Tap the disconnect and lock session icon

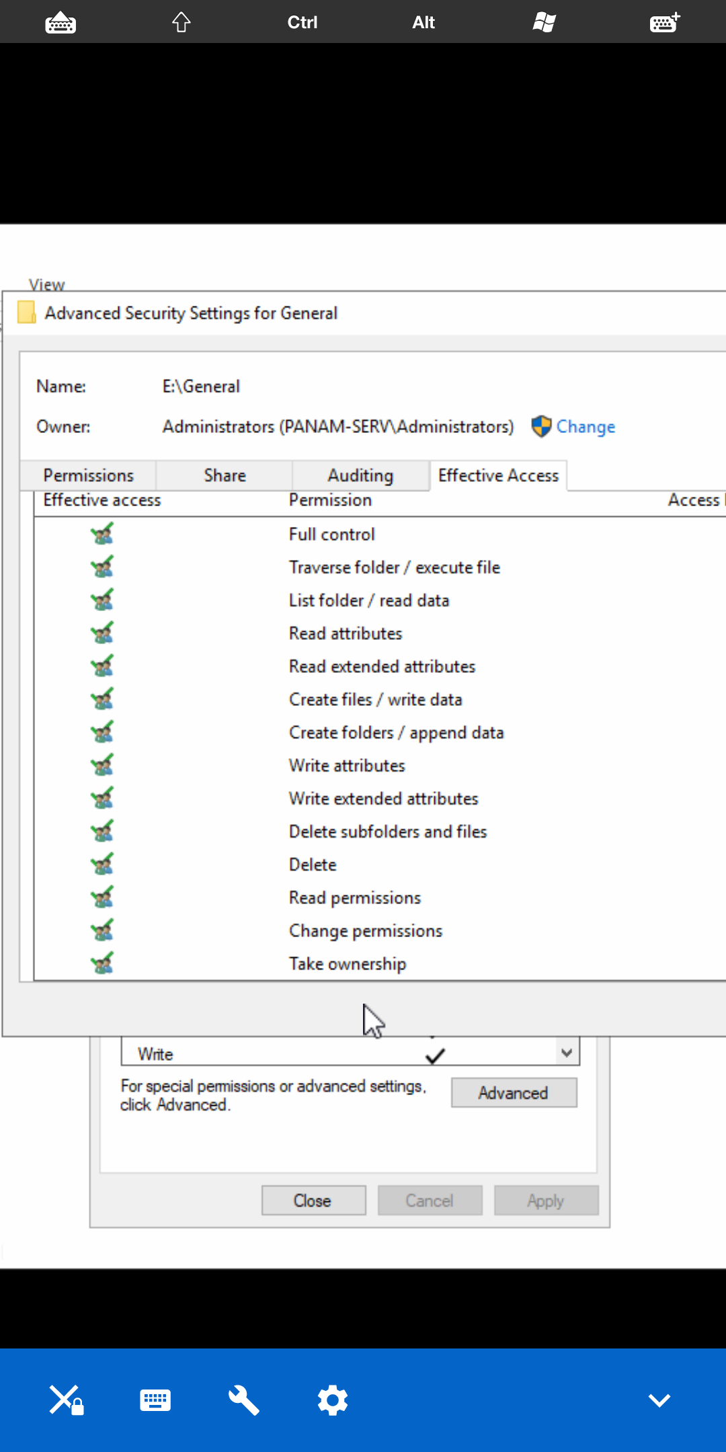(x=66, y=1400)
